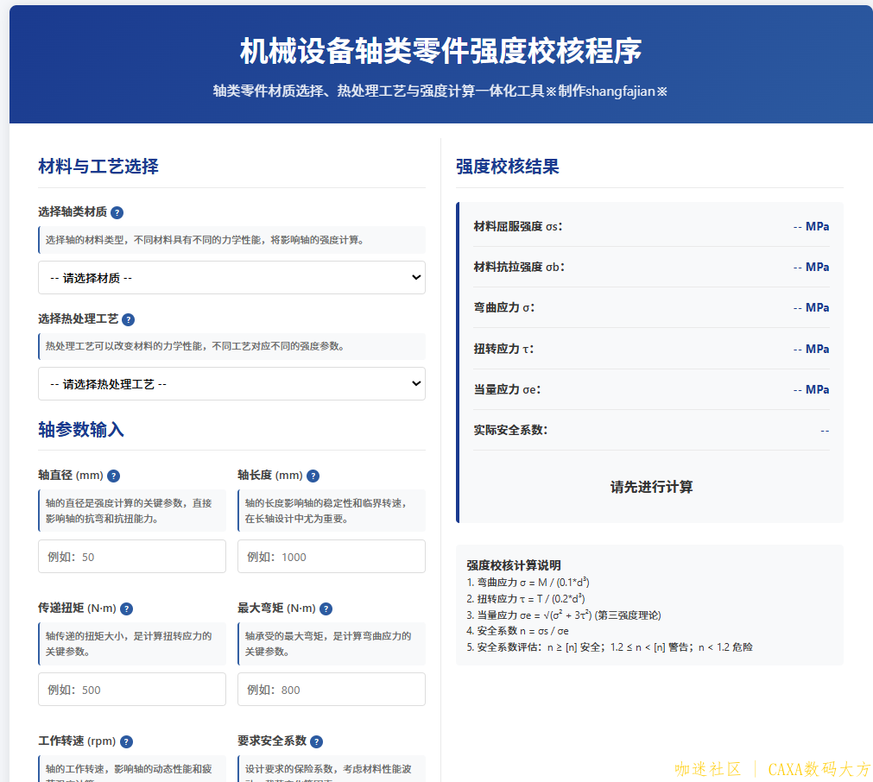Click help icon beside 选择轴类材质
This screenshot has height=782, width=873.
tap(117, 212)
